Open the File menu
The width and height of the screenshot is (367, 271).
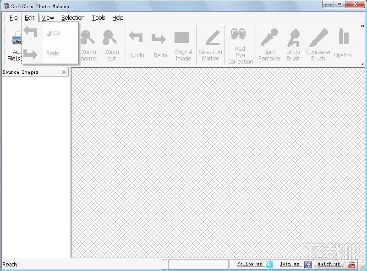click(14, 18)
